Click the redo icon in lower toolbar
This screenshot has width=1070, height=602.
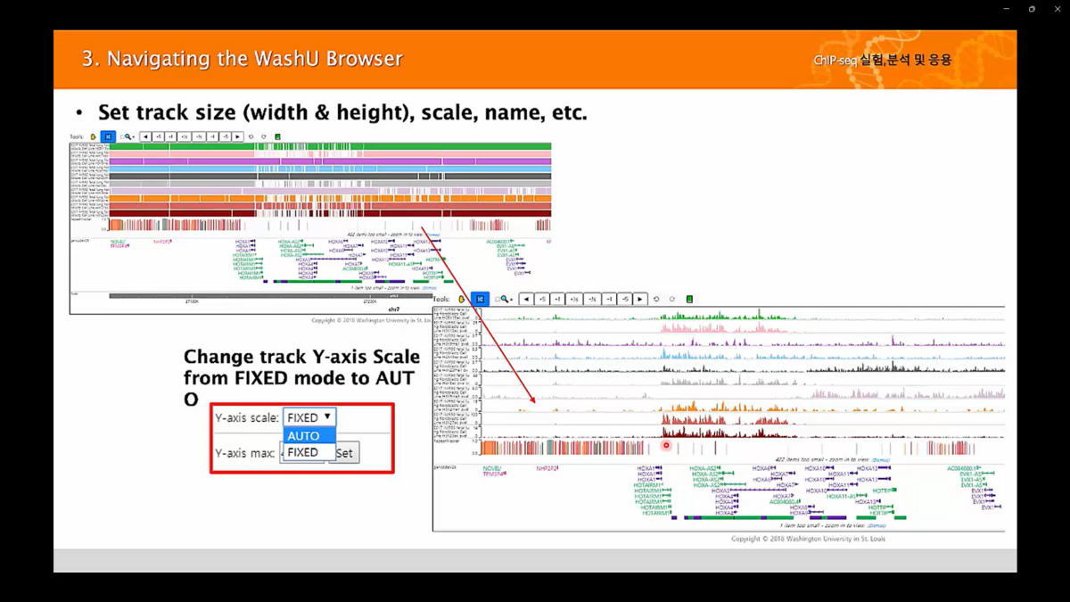(672, 300)
